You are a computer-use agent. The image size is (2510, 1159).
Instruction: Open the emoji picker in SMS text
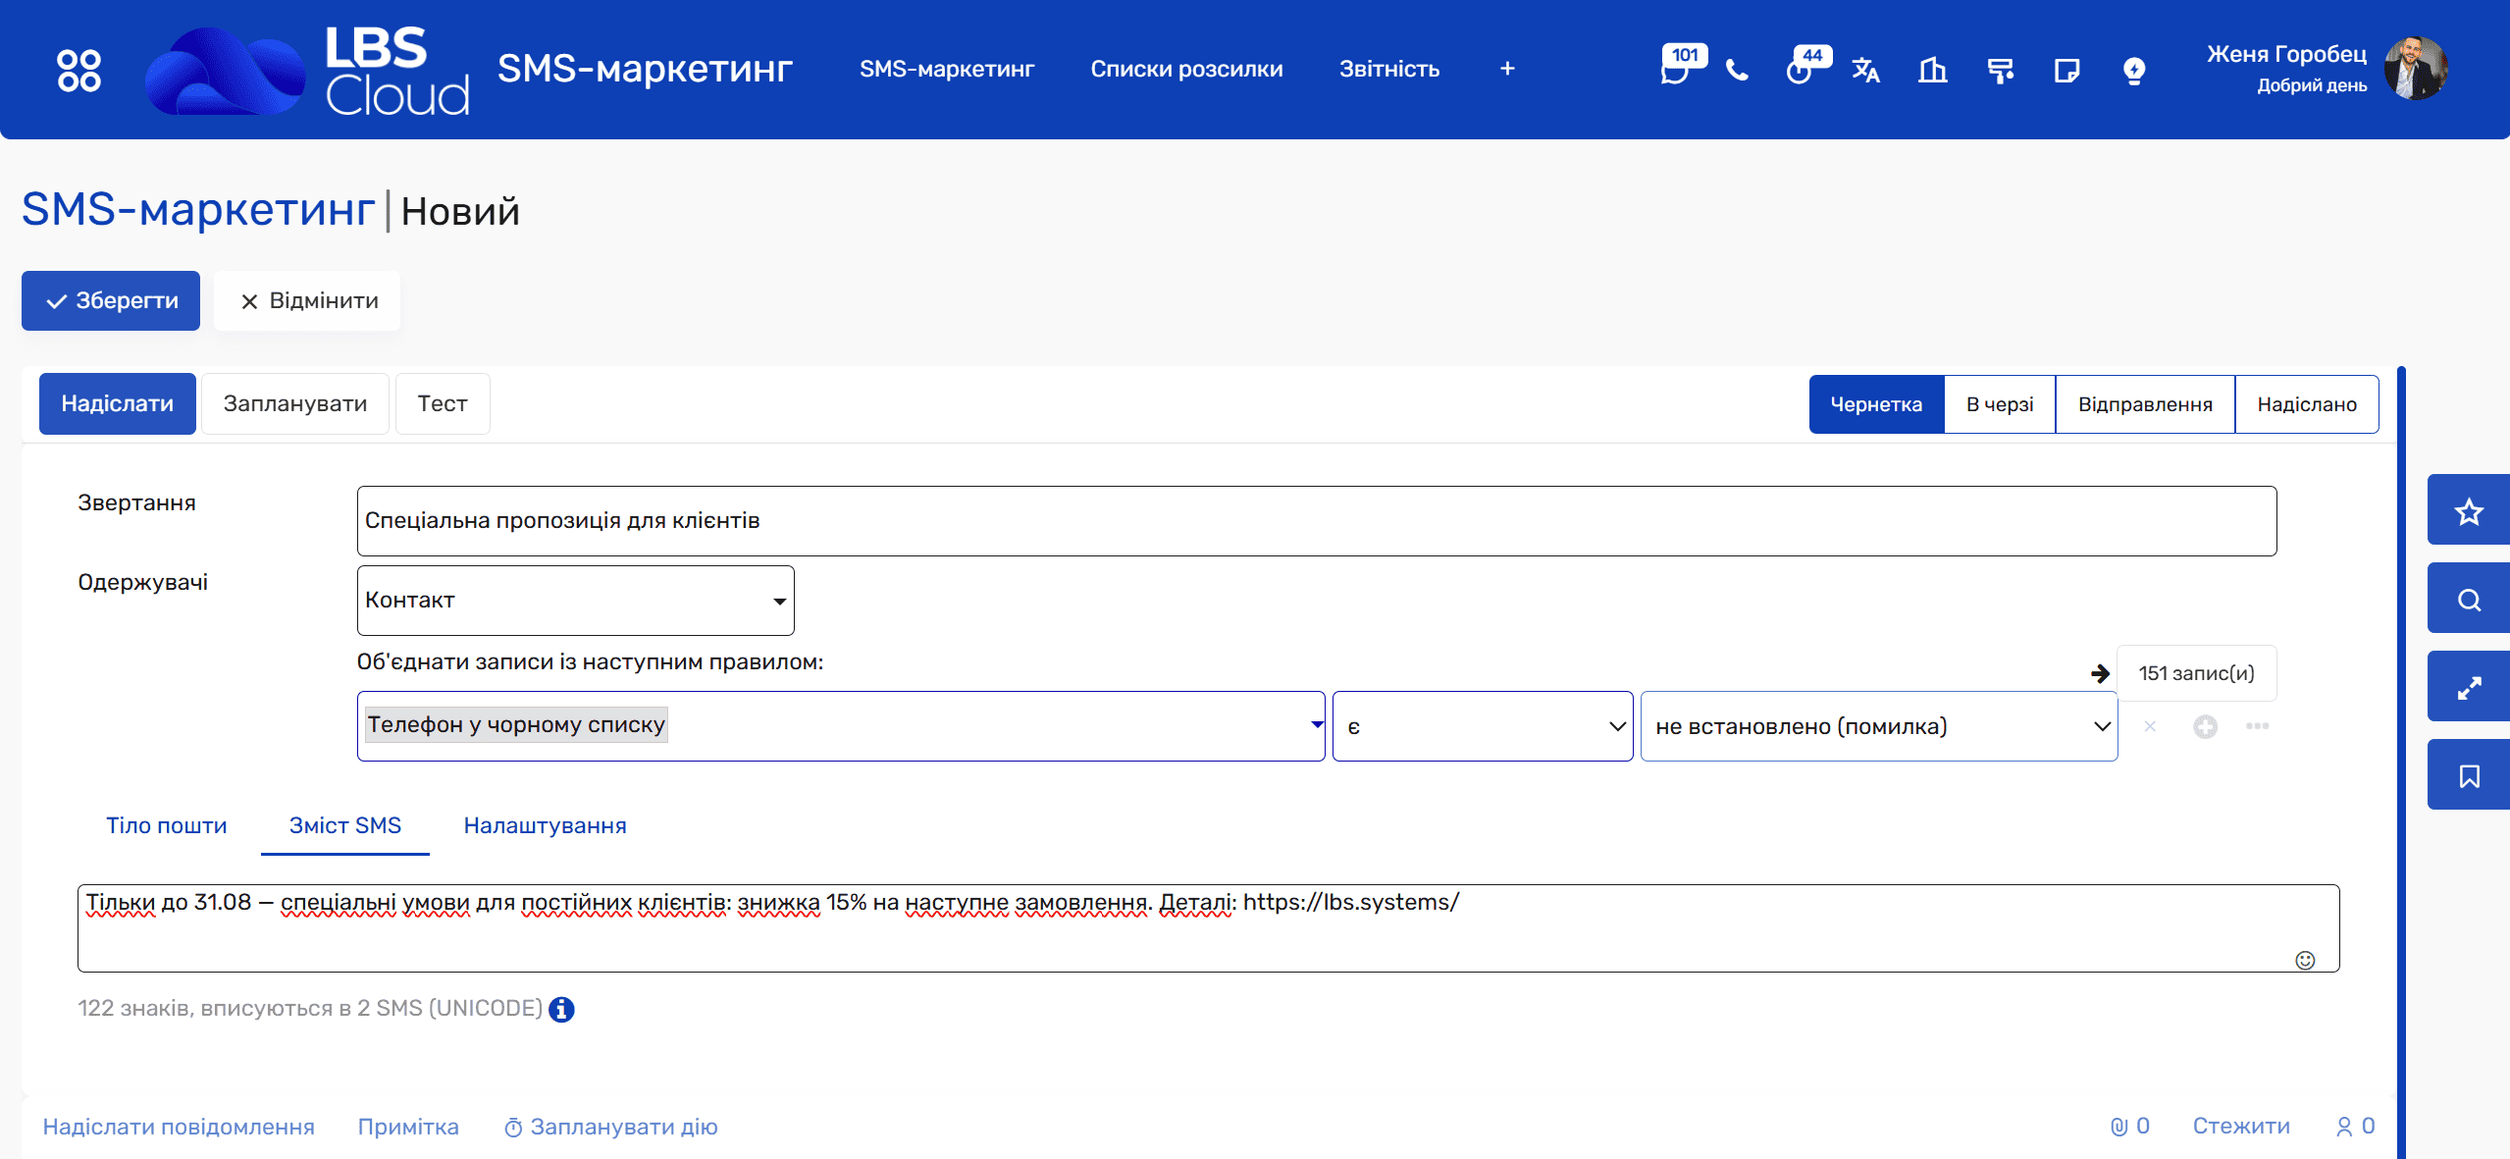tap(2305, 960)
